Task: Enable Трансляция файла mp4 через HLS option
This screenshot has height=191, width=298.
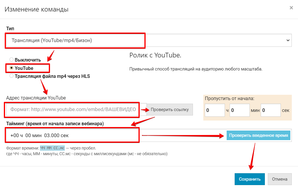Action: 12,76
